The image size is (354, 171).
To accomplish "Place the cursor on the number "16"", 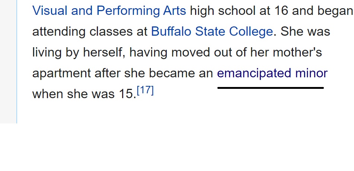I will click(281, 11).
